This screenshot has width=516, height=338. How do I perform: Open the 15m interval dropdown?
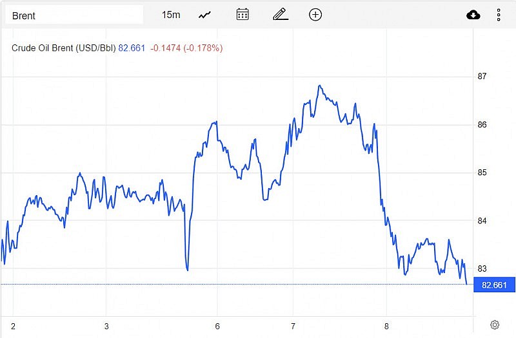[171, 15]
